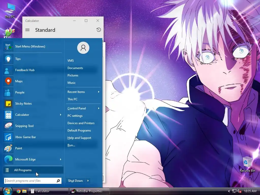The height and width of the screenshot is (195, 260).
Task: Show hidden tray icons arrow
Action: click(x=229, y=191)
